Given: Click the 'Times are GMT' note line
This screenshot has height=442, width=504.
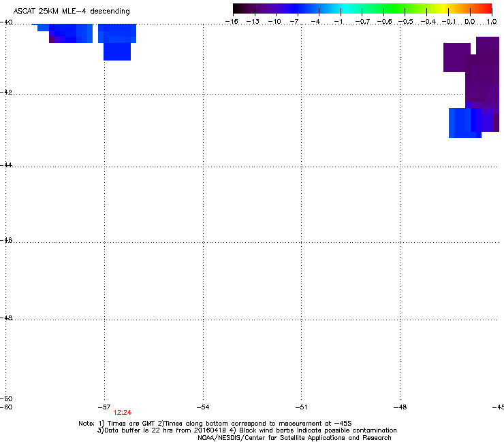Looking at the screenshot, I should pos(215,424).
